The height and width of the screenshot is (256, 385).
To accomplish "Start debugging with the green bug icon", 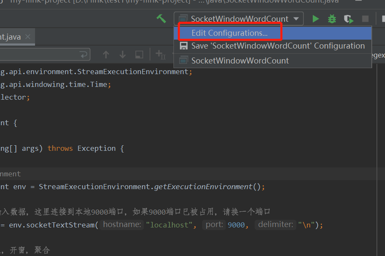I will (332, 19).
